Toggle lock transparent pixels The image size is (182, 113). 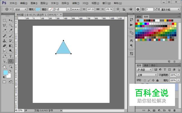145,80
